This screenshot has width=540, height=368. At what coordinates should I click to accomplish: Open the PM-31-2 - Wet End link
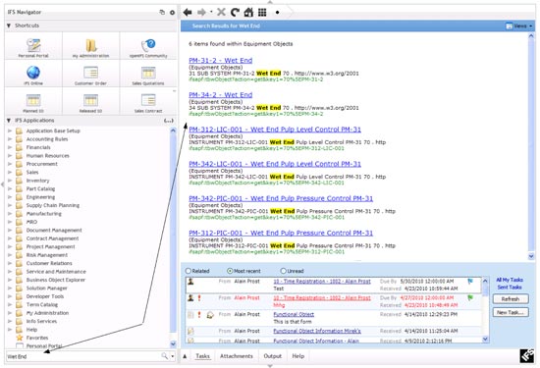(x=220, y=60)
